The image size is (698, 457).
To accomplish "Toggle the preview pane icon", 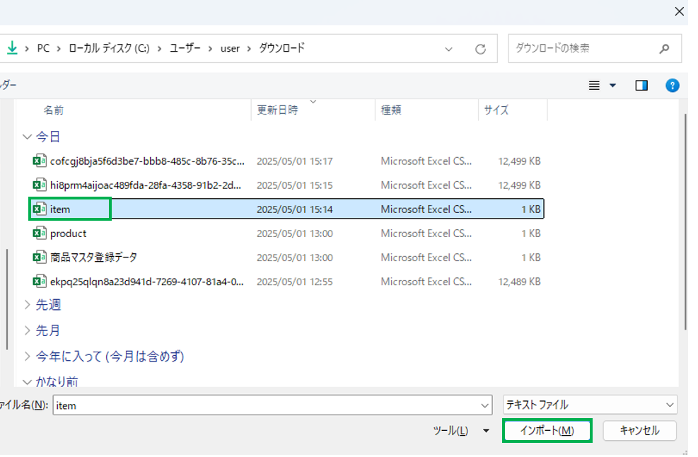I will (x=641, y=85).
